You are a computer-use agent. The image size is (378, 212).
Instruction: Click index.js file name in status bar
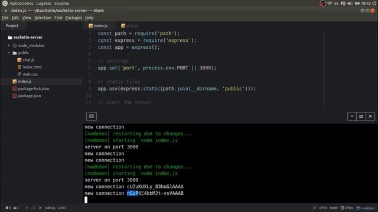(x=50, y=208)
